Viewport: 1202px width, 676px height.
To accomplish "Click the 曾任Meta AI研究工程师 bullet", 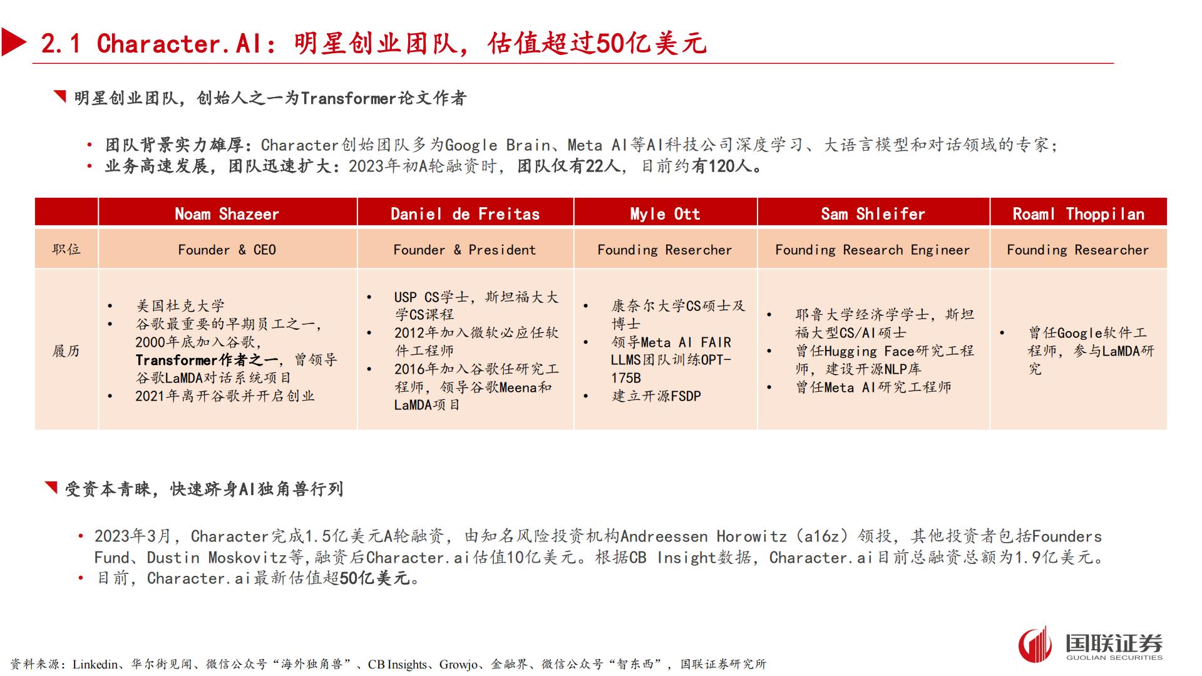I will tap(873, 387).
